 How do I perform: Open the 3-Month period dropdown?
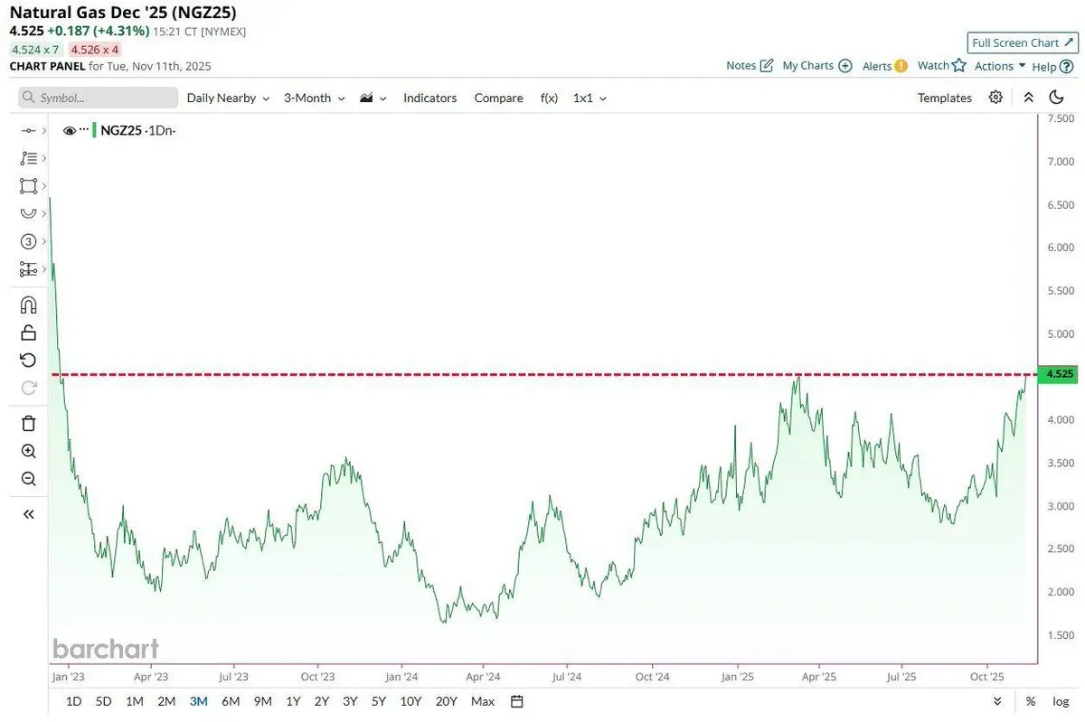click(x=315, y=98)
